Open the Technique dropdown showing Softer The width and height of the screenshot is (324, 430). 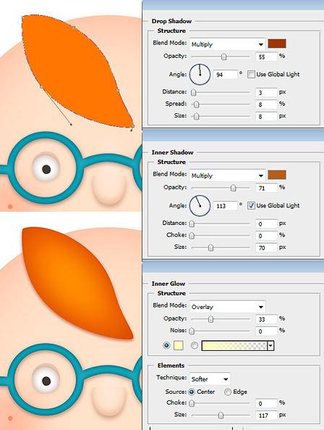click(210, 379)
